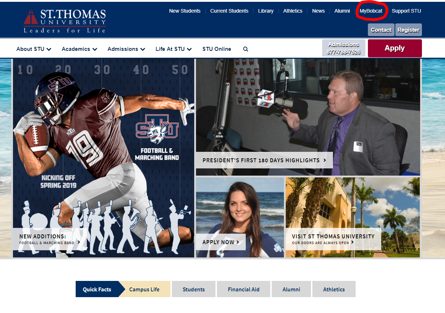Click the Contact button
The height and width of the screenshot is (313, 445).
tap(381, 30)
